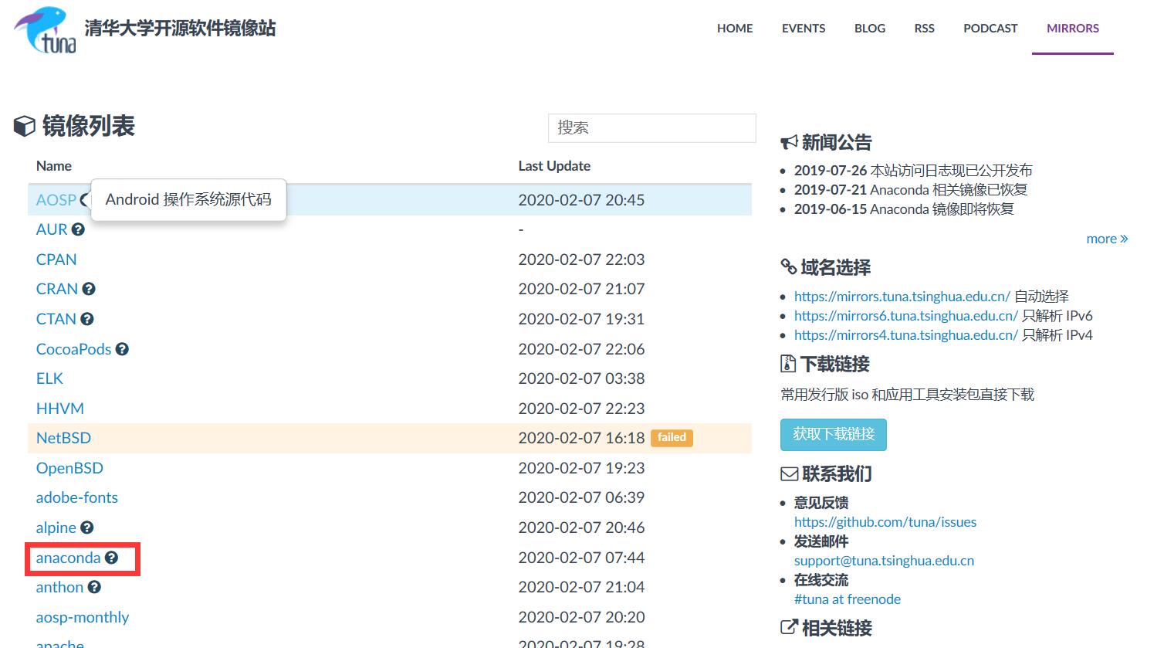The height and width of the screenshot is (648, 1164).
Task: Click the help icon next to CRAN
Action: click(89, 289)
